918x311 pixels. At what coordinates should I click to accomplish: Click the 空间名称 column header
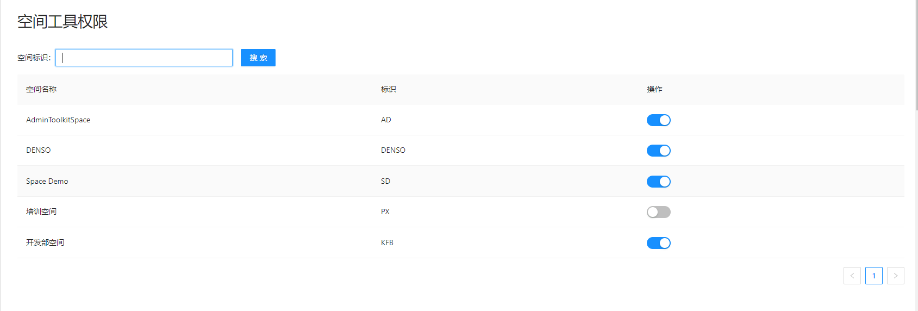click(x=41, y=89)
